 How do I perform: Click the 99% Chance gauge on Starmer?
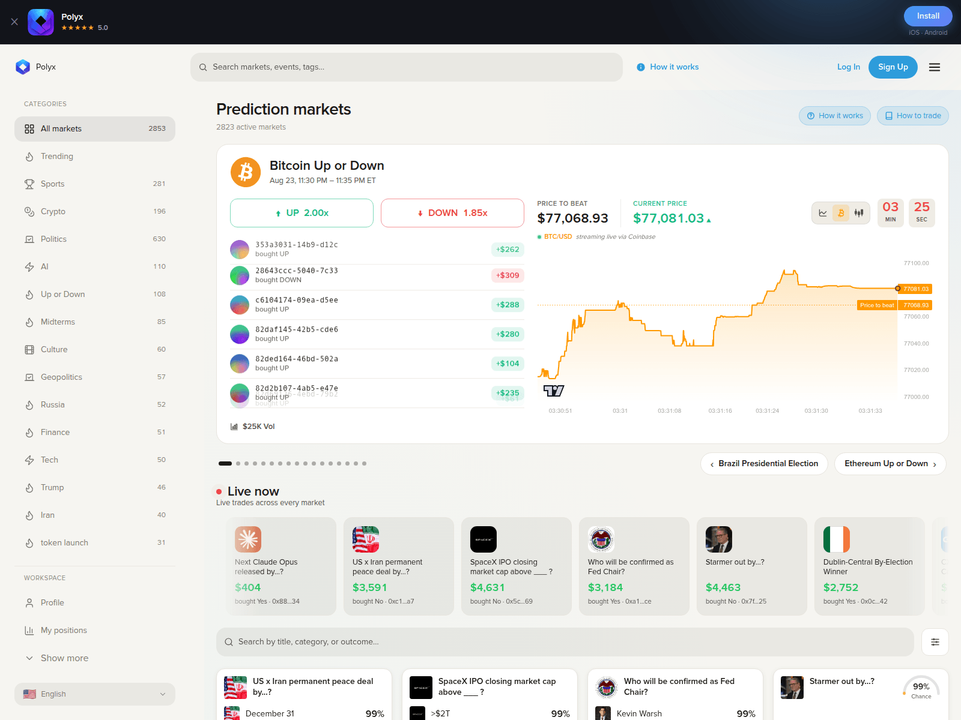point(921,689)
